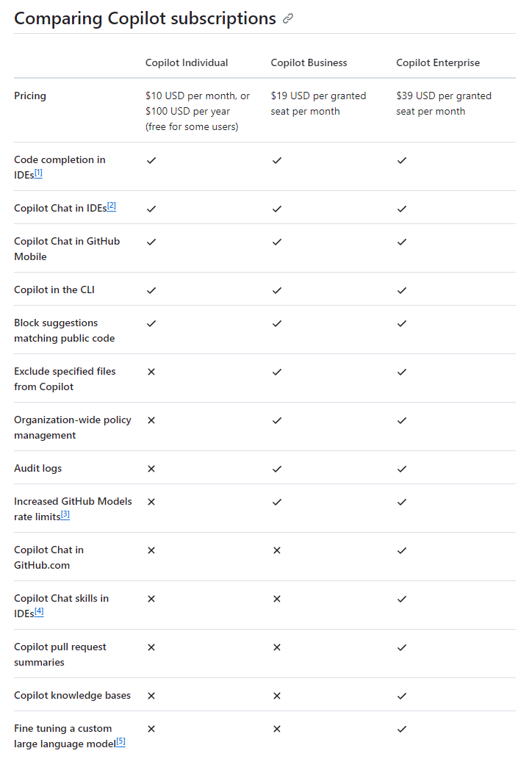Click the Copilot Individual checkmark for Code completion
This screenshot has height=759, width=529.
point(151,160)
